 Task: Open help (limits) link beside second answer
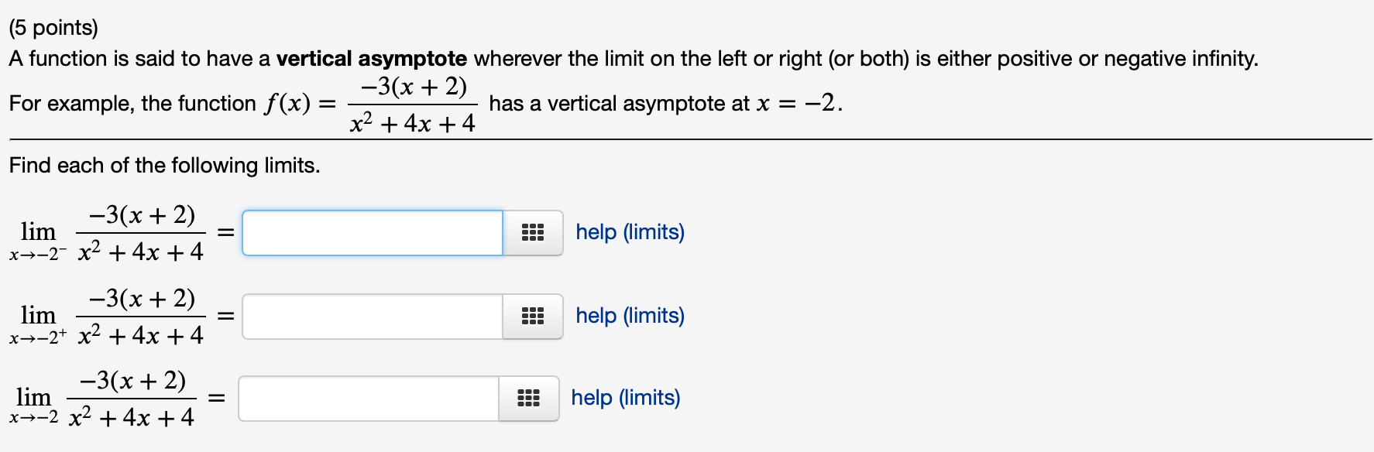[x=630, y=316]
